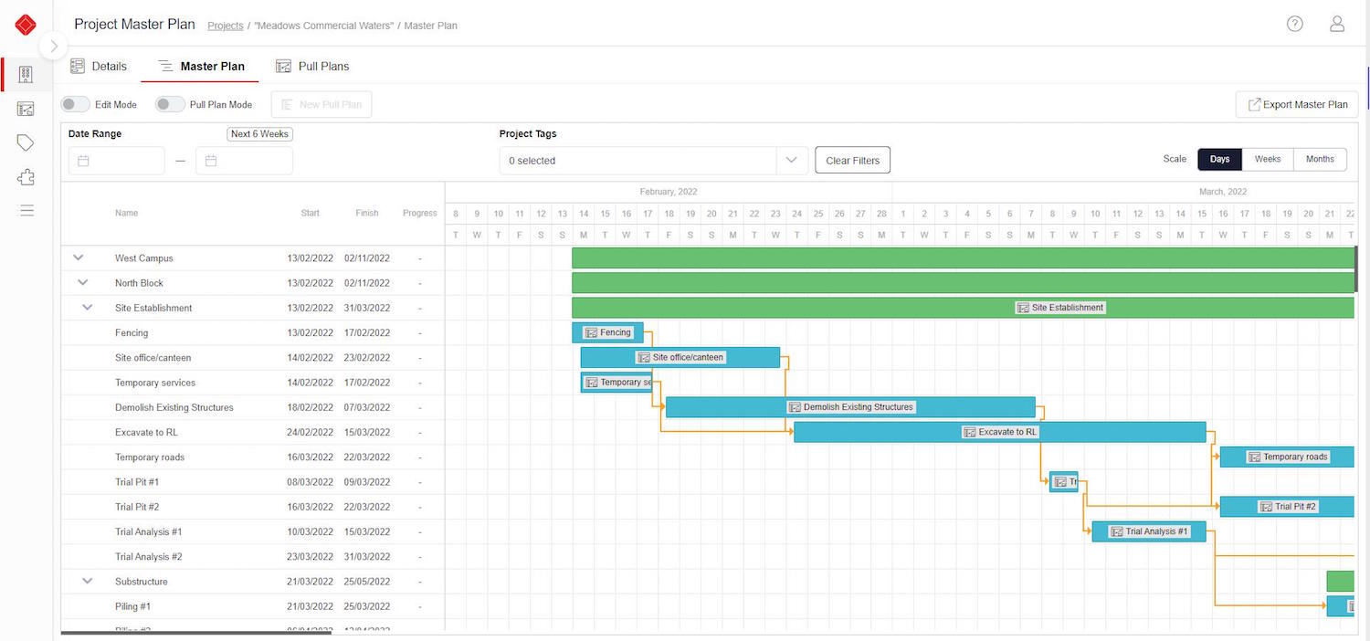This screenshot has width=1370, height=641.
Task: Switch to the Details tab
Action: coord(99,66)
